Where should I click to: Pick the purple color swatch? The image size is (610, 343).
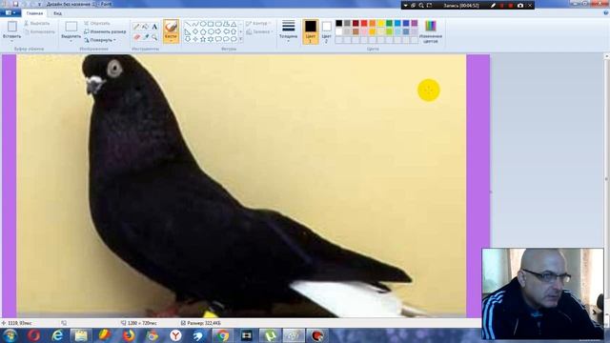pos(415,23)
